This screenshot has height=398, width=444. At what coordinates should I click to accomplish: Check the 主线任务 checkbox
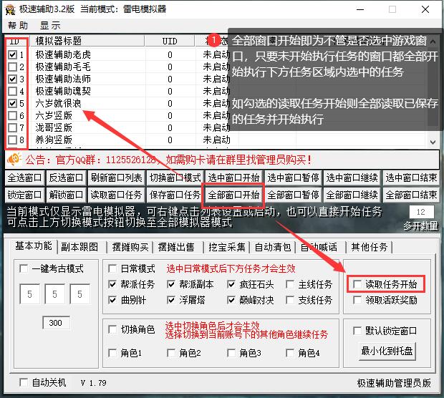[290, 284]
